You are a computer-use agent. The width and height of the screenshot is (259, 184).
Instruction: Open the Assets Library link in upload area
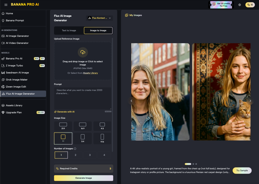click(x=90, y=73)
